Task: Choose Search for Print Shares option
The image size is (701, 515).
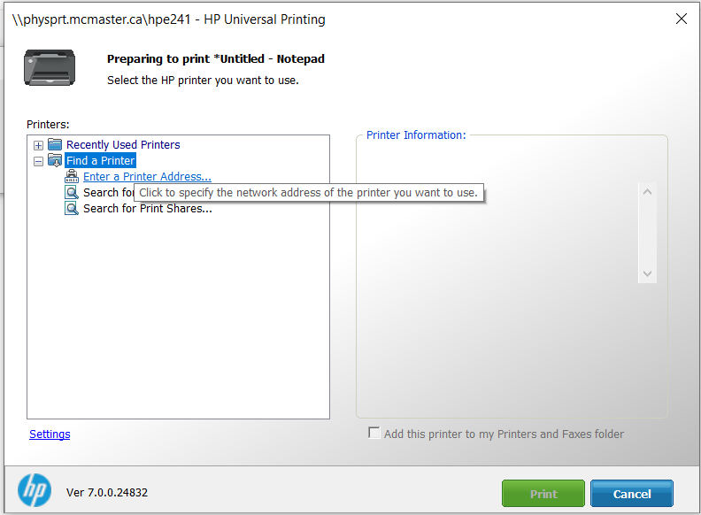Action: pos(147,209)
